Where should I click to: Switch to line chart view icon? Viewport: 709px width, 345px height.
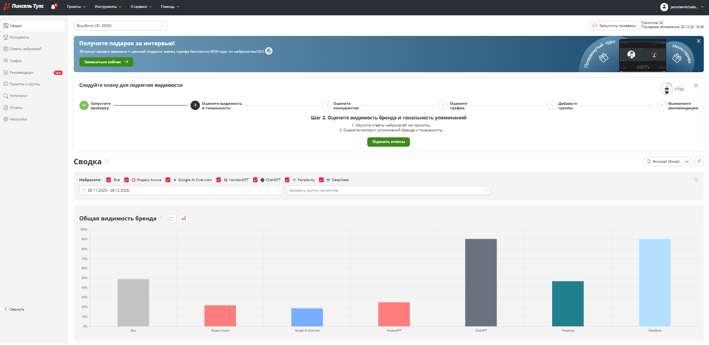[171, 219]
